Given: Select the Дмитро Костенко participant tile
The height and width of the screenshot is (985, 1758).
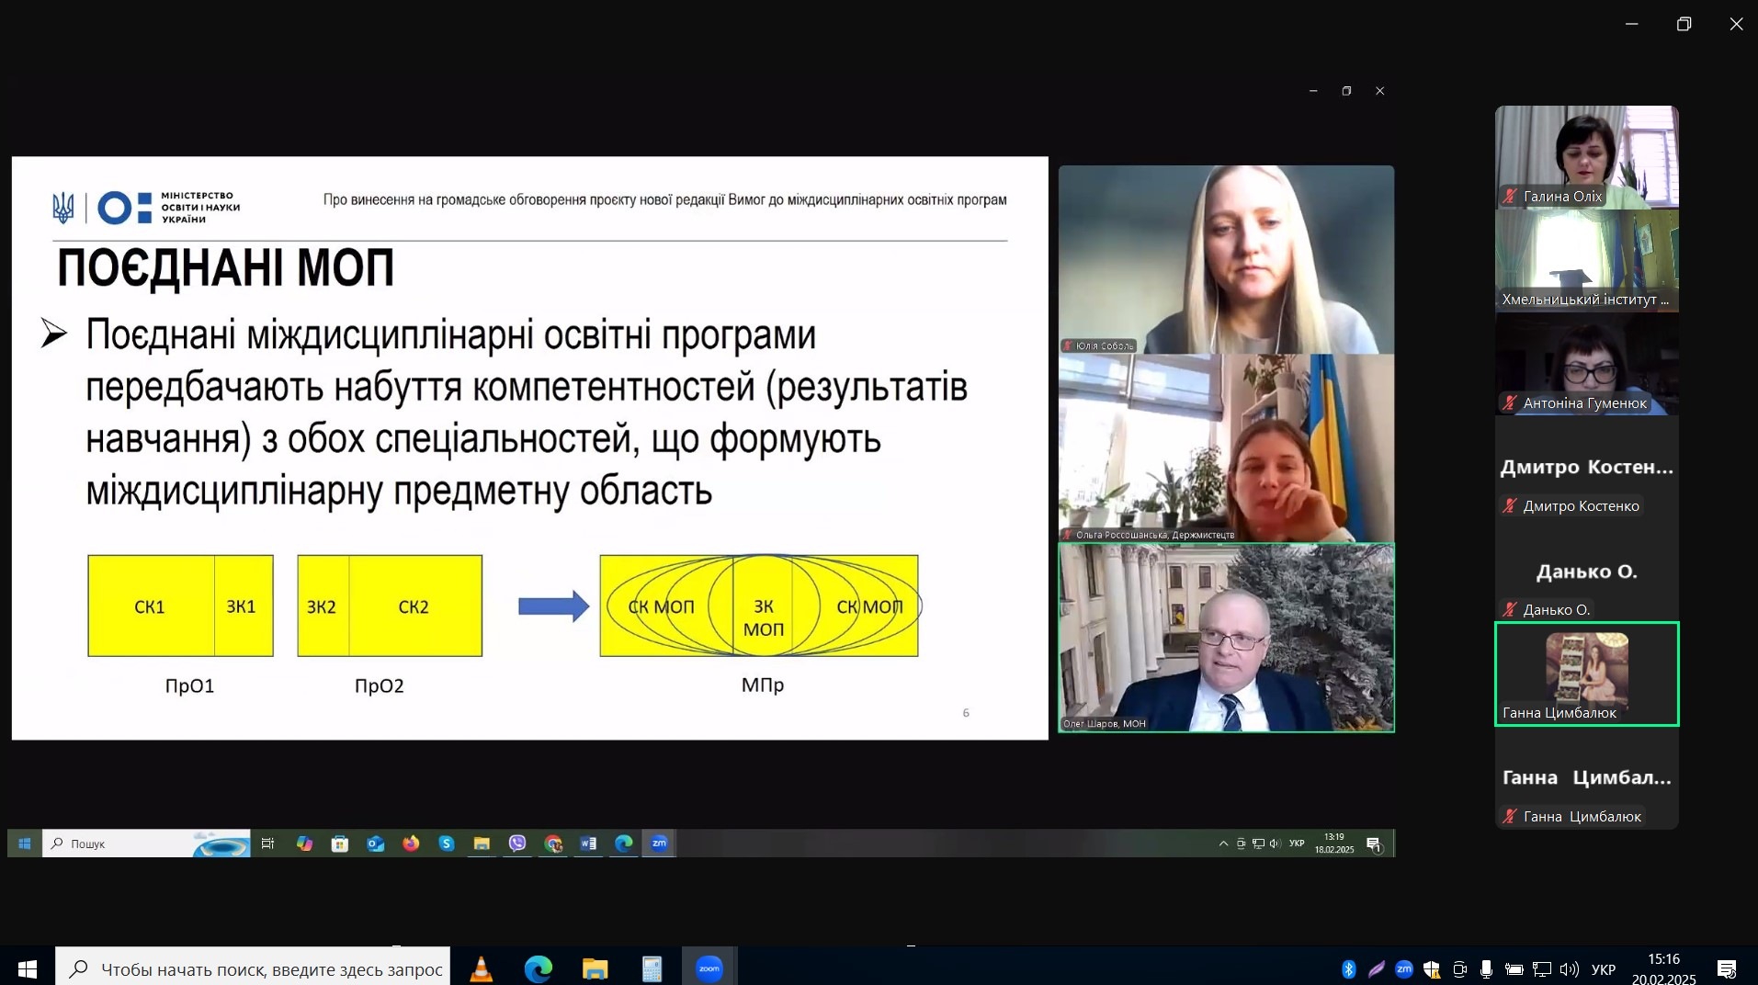Looking at the screenshot, I should click(1586, 468).
